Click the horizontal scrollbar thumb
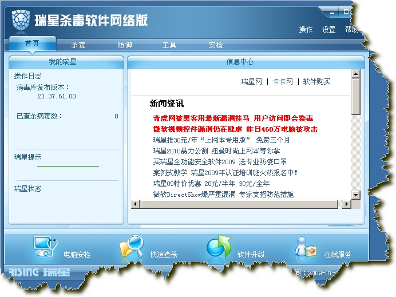The height and width of the screenshot is (297, 396). [x=239, y=204]
